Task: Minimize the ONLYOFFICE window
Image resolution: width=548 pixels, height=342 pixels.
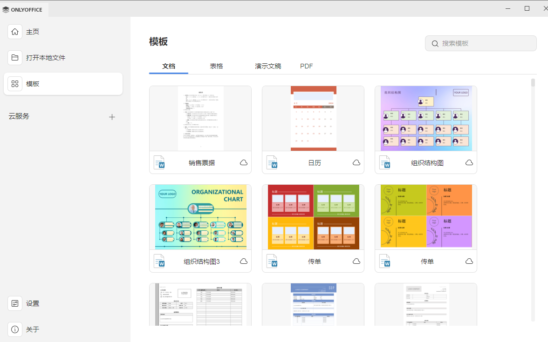Action: point(508,8)
